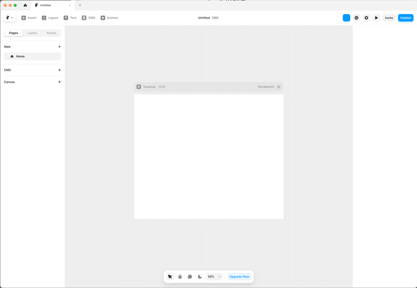Close the Untitled tab
This screenshot has width=417, height=288.
pyautogui.click(x=70, y=5)
